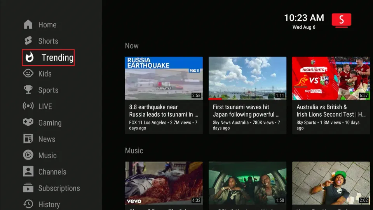The image size is (373, 210).
Task: Click the 4:32 duration badge
Action: coord(196,201)
